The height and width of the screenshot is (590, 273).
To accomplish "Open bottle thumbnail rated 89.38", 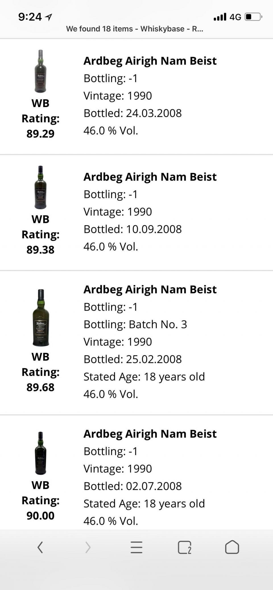I will tap(40, 187).
